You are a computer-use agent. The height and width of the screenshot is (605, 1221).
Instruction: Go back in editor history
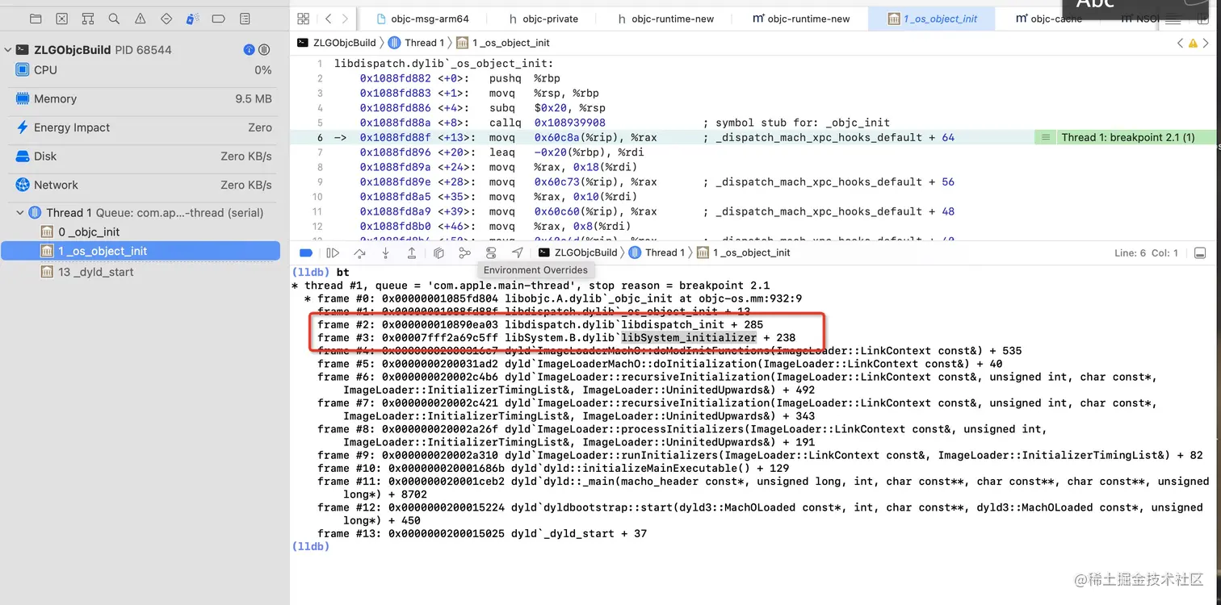(x=329, y=19)
